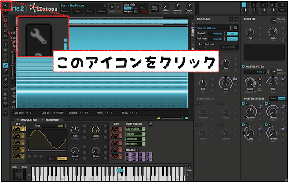Toggle the Master Filter enable button
The height and width of the screenshot is (182, 288).
tap(243, 66)
